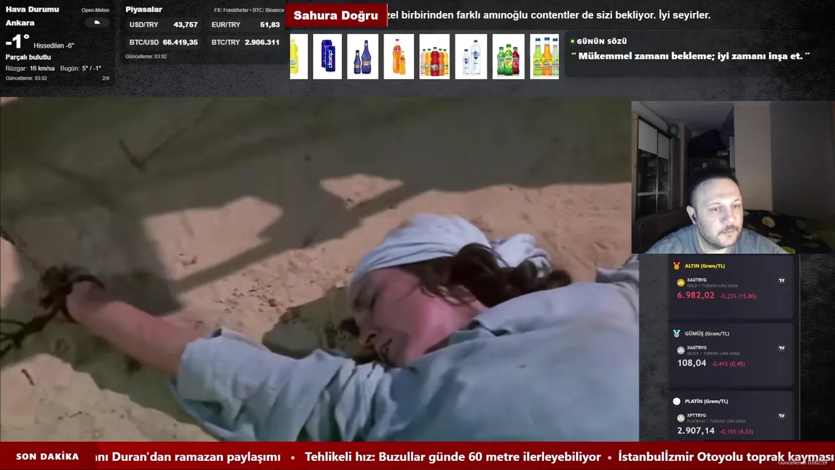Click the green dot beside GÜNÜN SÖZÜ
Viewport: 835px width, 470px height.
coord(572,41)
